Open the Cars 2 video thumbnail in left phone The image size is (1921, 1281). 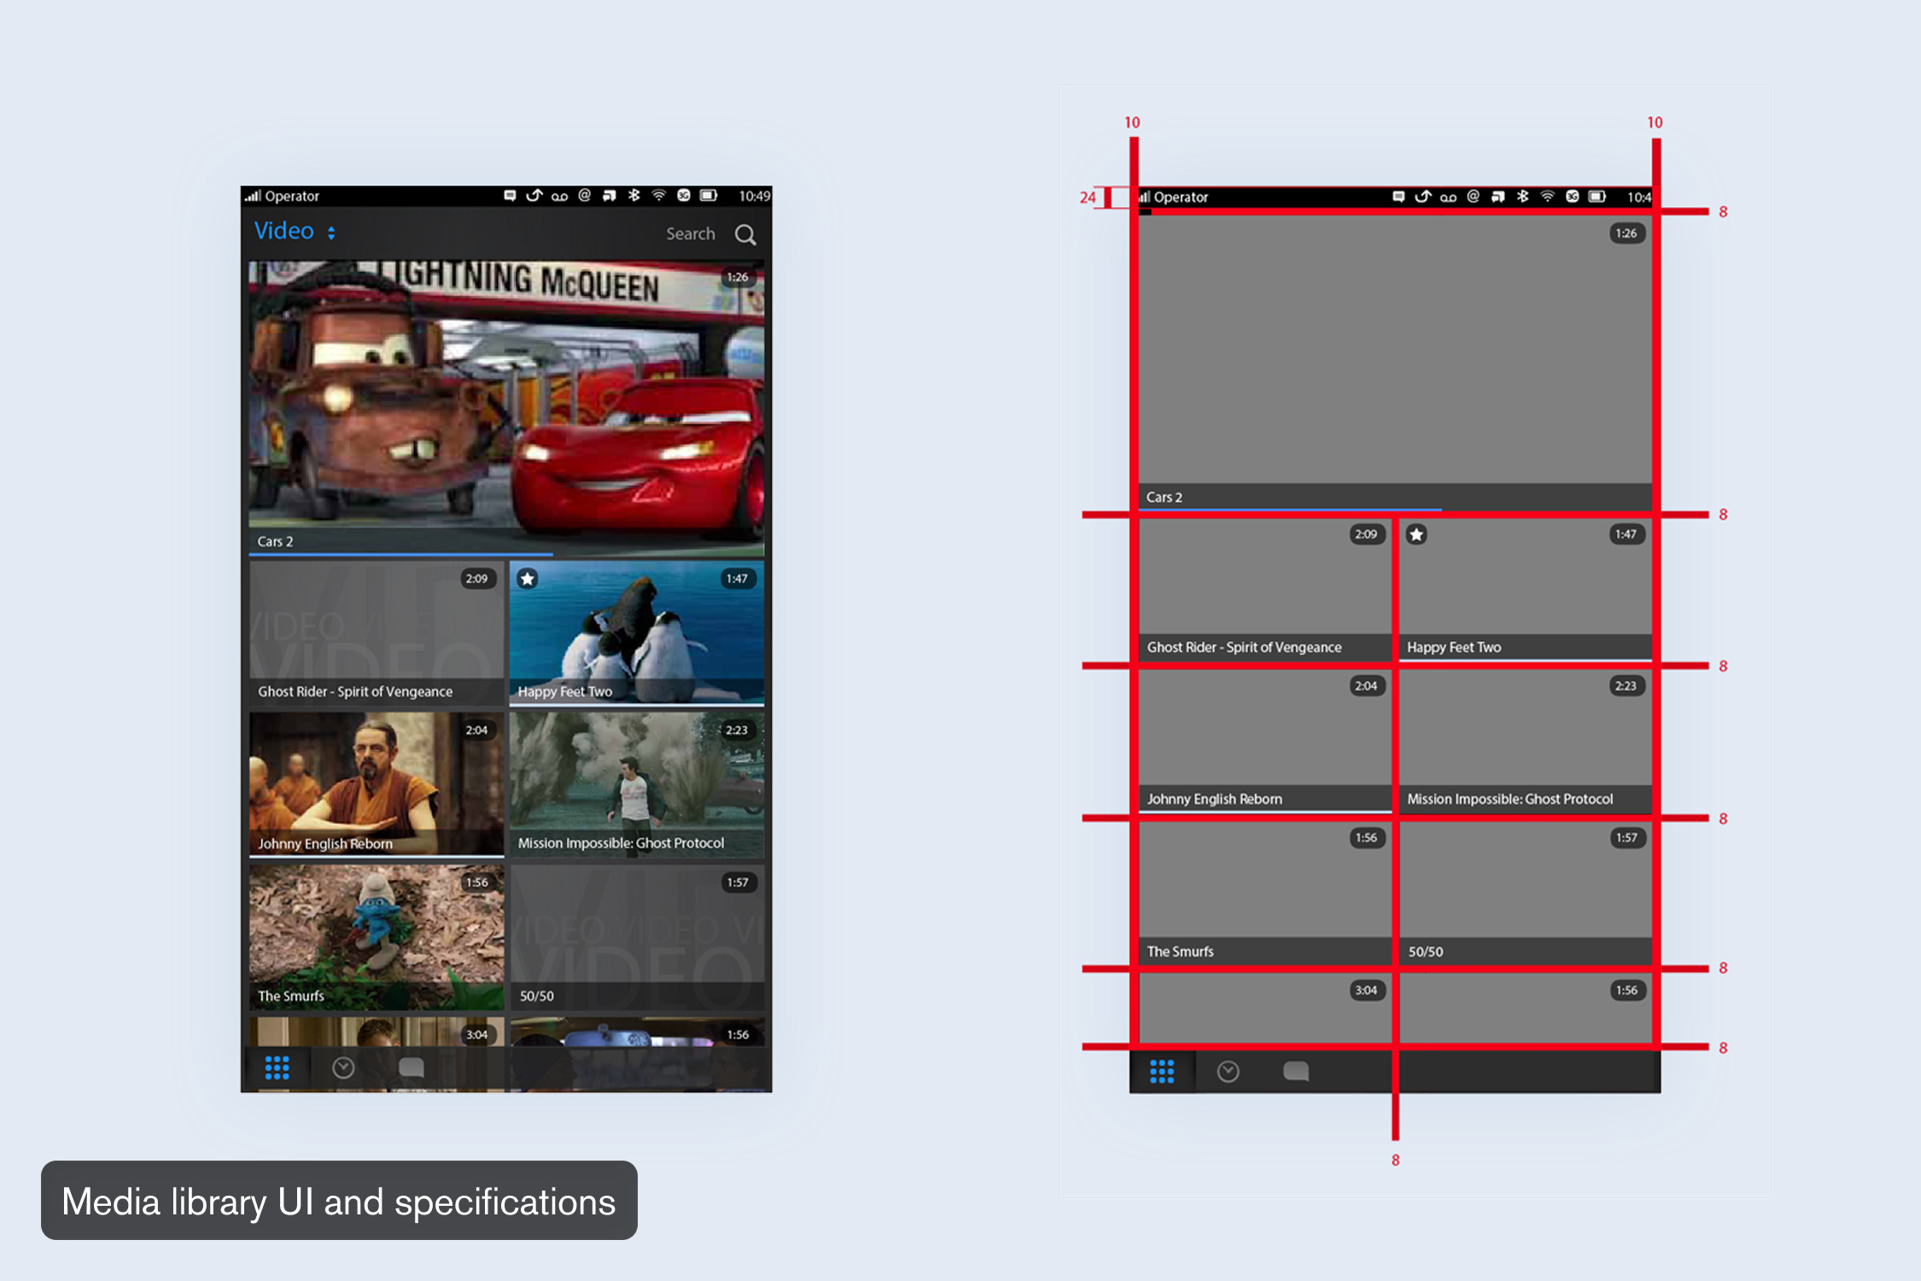(506, 408)
